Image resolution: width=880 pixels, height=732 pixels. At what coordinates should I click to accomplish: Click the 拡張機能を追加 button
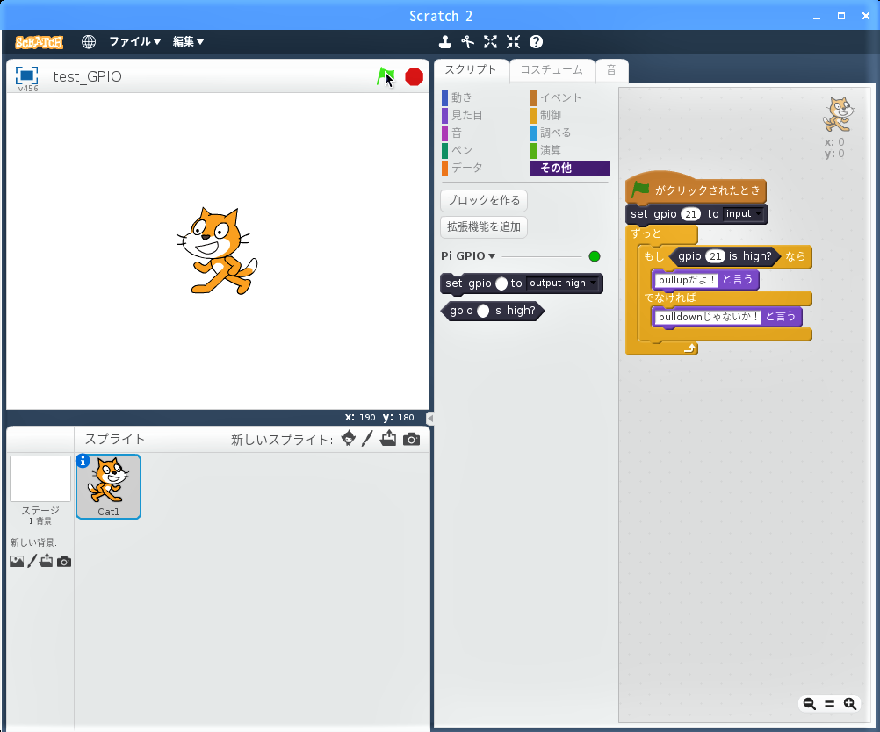pos(484,227)
